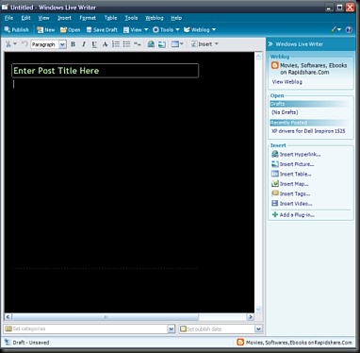Click Insert Hyperlink in the sidebar

click(x=300, y=155)
